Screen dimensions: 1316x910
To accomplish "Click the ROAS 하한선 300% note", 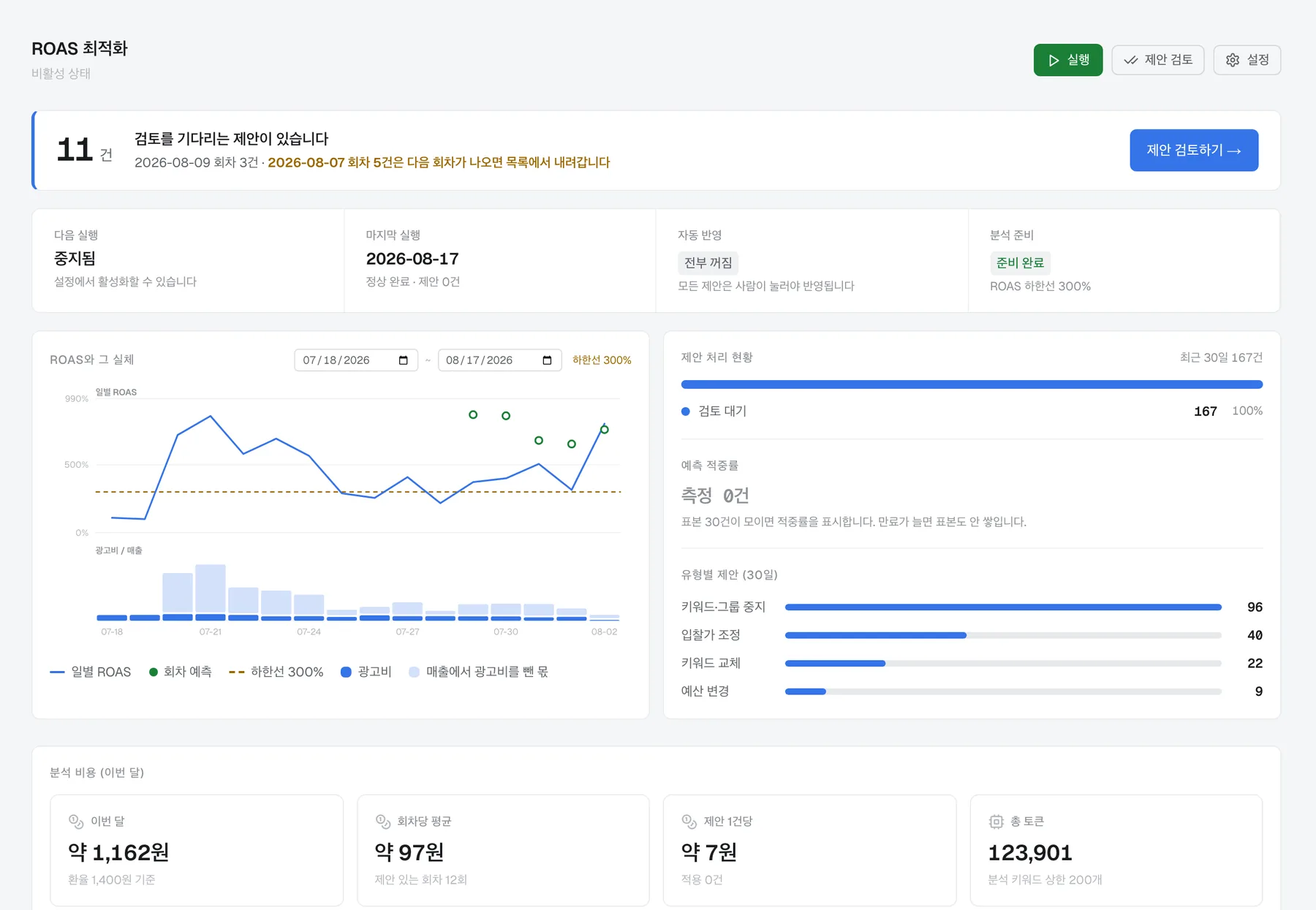I will 1040,287.
